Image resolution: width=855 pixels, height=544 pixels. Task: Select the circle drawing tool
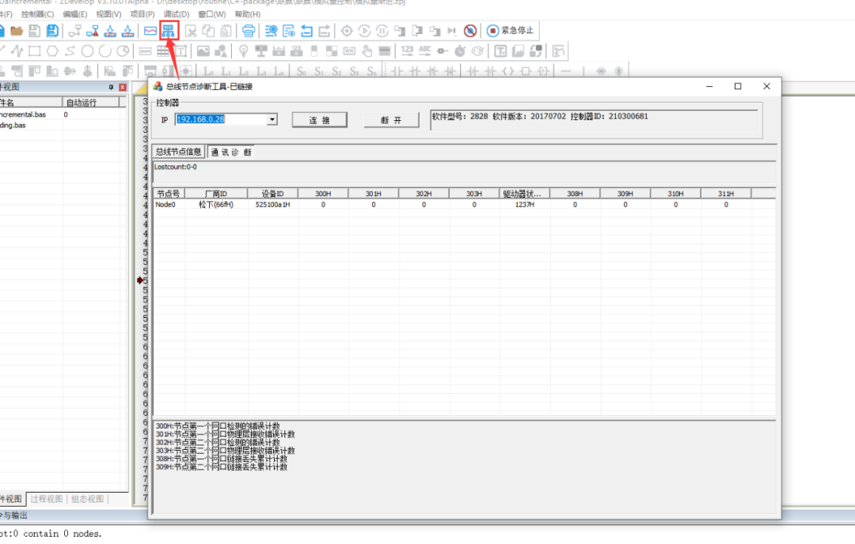87,51
